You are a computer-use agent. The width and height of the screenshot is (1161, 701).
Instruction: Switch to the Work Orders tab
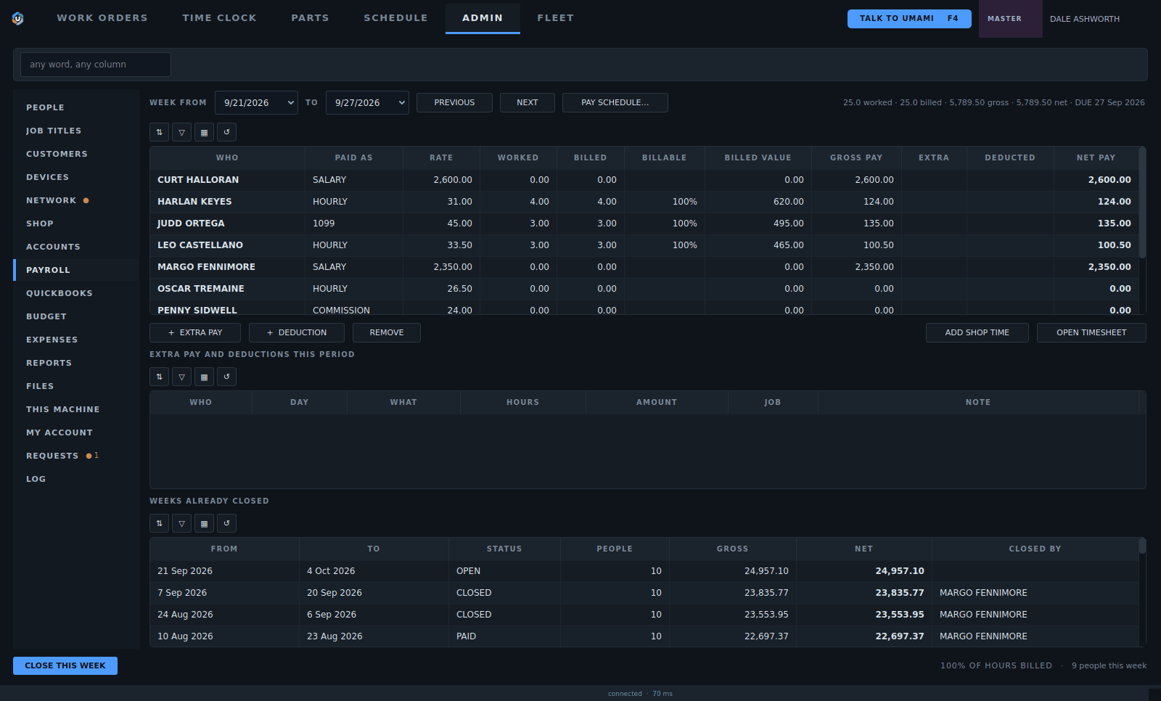click(x=102, y=18)
